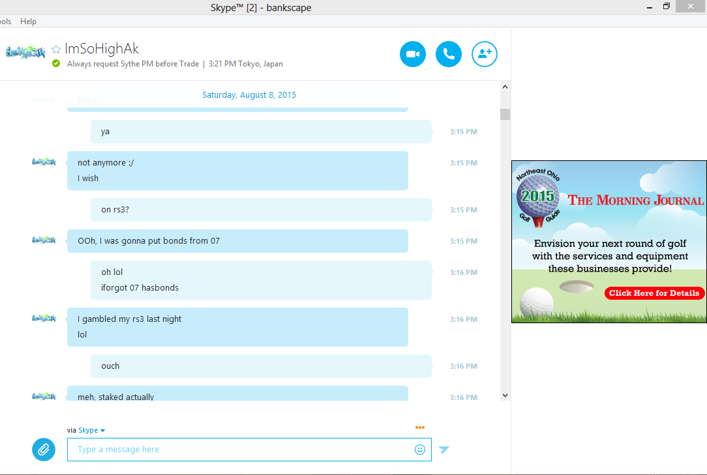The image size is (707, 475).
Task: Click Here for Details ad button
Action: point(654,293)
